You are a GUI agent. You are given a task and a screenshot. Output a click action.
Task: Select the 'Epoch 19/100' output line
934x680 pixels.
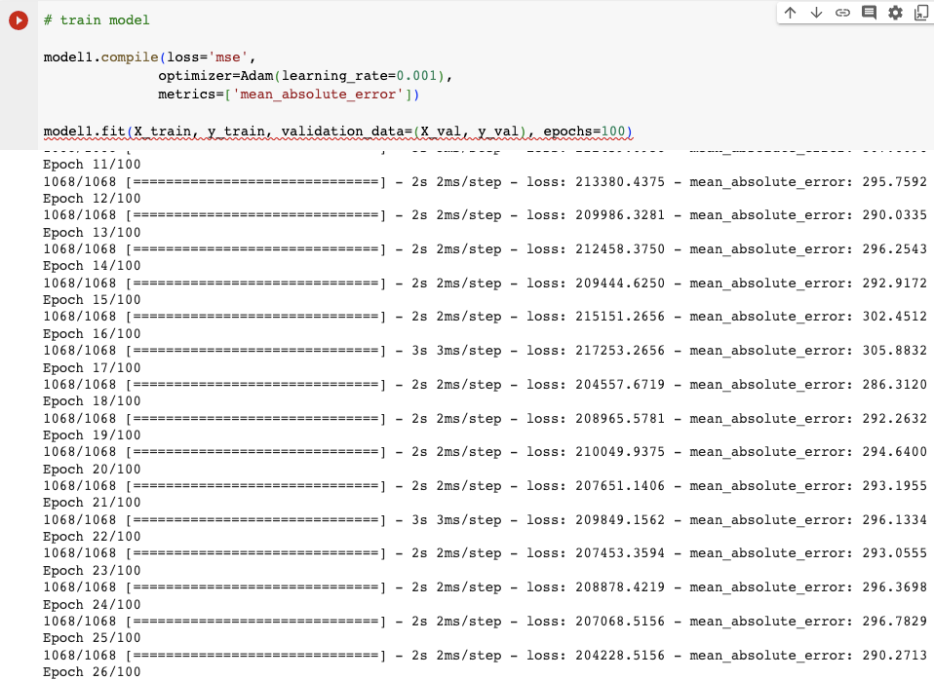92,434
